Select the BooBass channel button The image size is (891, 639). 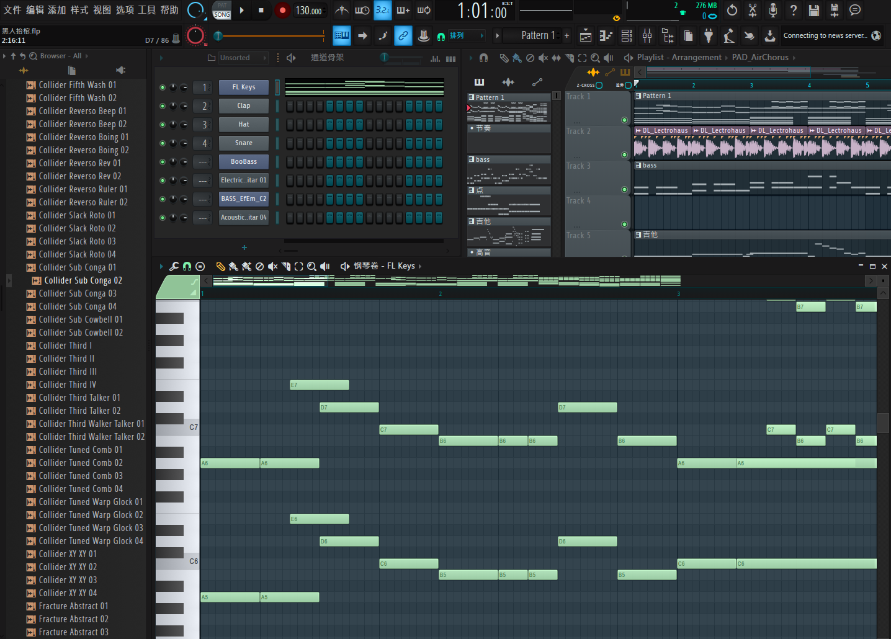[244, 162]
